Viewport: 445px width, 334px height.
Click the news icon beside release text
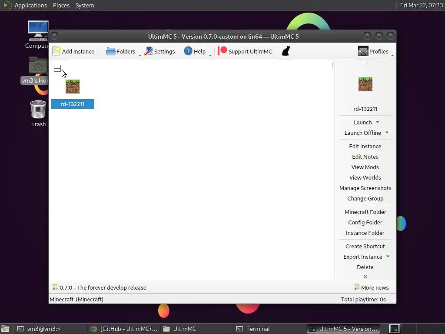click(55, 287)
